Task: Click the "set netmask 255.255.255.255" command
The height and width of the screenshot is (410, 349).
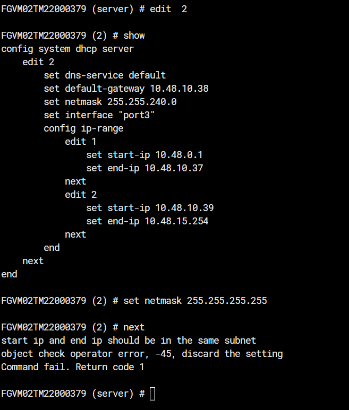Action: (195, 301)
